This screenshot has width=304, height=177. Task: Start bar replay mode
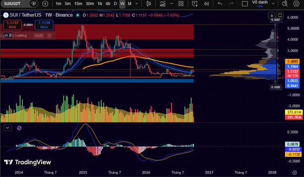tap(206, 4)
